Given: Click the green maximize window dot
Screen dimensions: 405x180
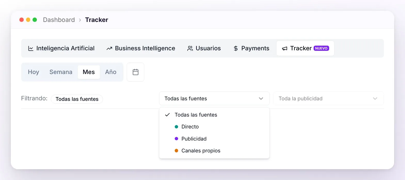Looking at the screenshot, I should point(35,20).
